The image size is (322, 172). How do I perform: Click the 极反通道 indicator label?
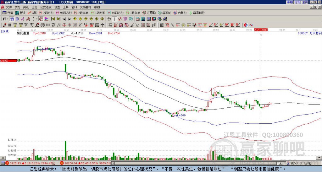click(23, 33)
